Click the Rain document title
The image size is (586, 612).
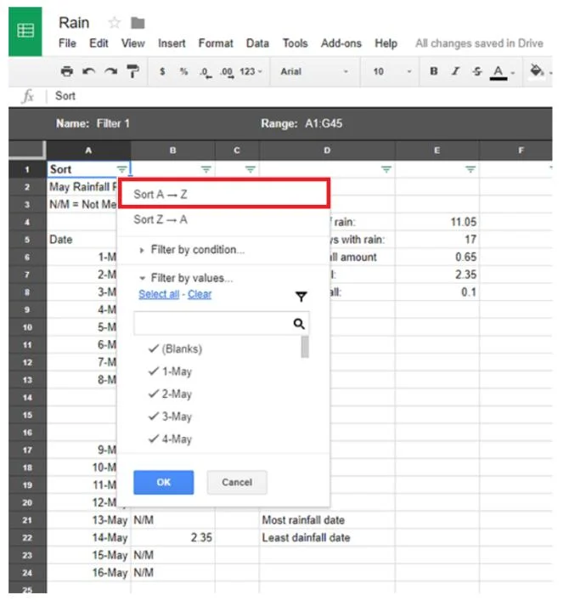(74, 23)
